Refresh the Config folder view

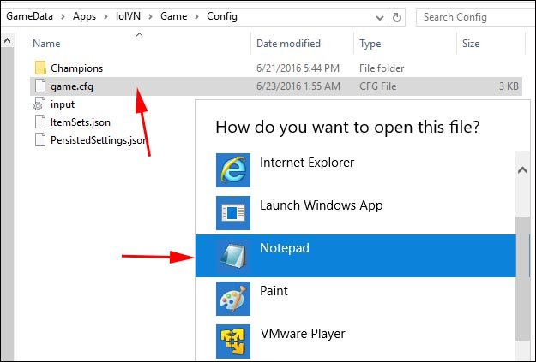[396, 17]
